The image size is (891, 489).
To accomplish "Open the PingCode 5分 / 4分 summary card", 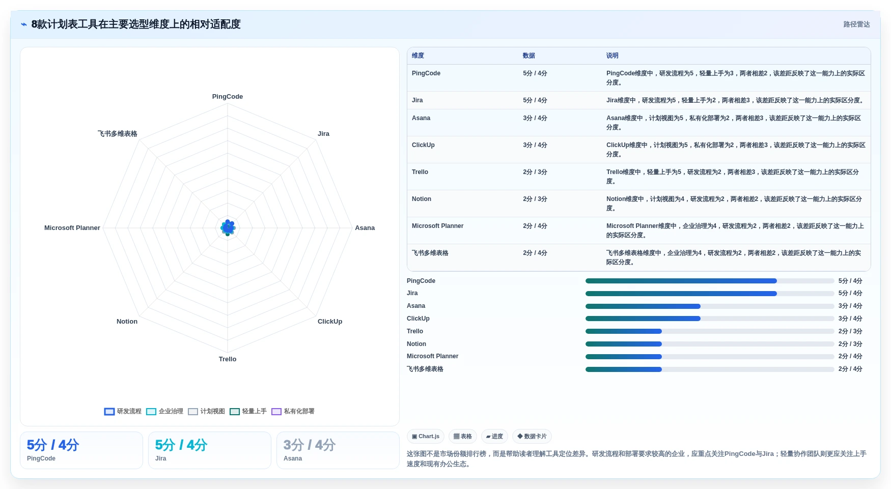I will (x=81, y=450).
